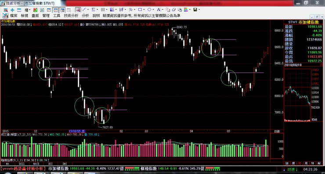The image size is (325, 174).
Task: Click the grey-green split chart icon
Action: pos(42,10)
